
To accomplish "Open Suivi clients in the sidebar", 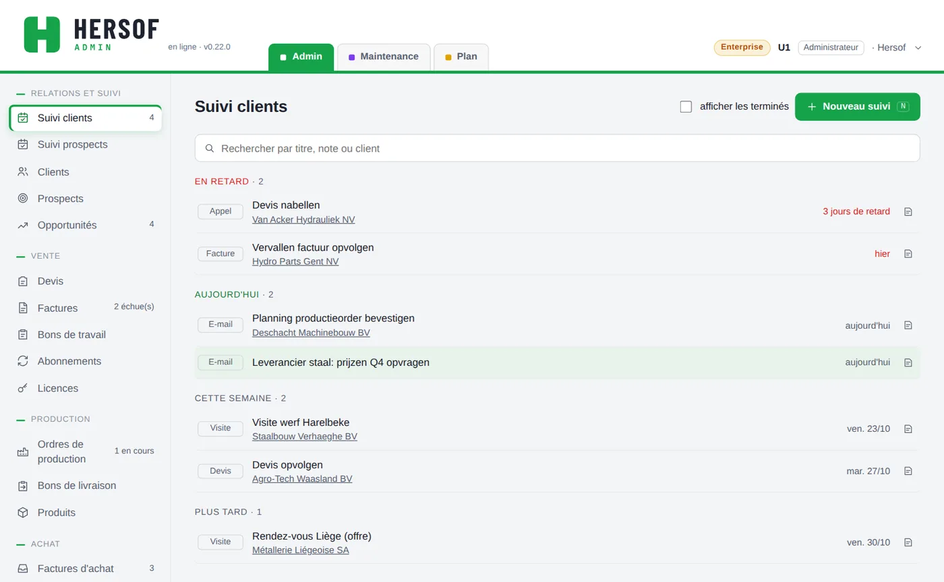I will coord(86,118).
